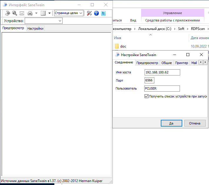Open the dropdown arrow next to printer icon
This screenshot has height=185, width=209.
tap(36, 13)
